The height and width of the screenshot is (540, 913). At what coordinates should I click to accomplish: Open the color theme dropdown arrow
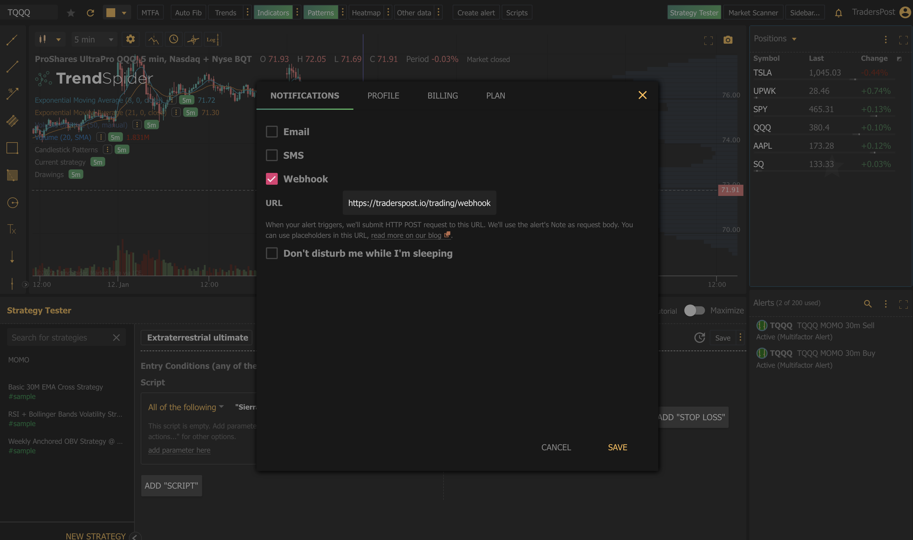click(x=124, y=13)
